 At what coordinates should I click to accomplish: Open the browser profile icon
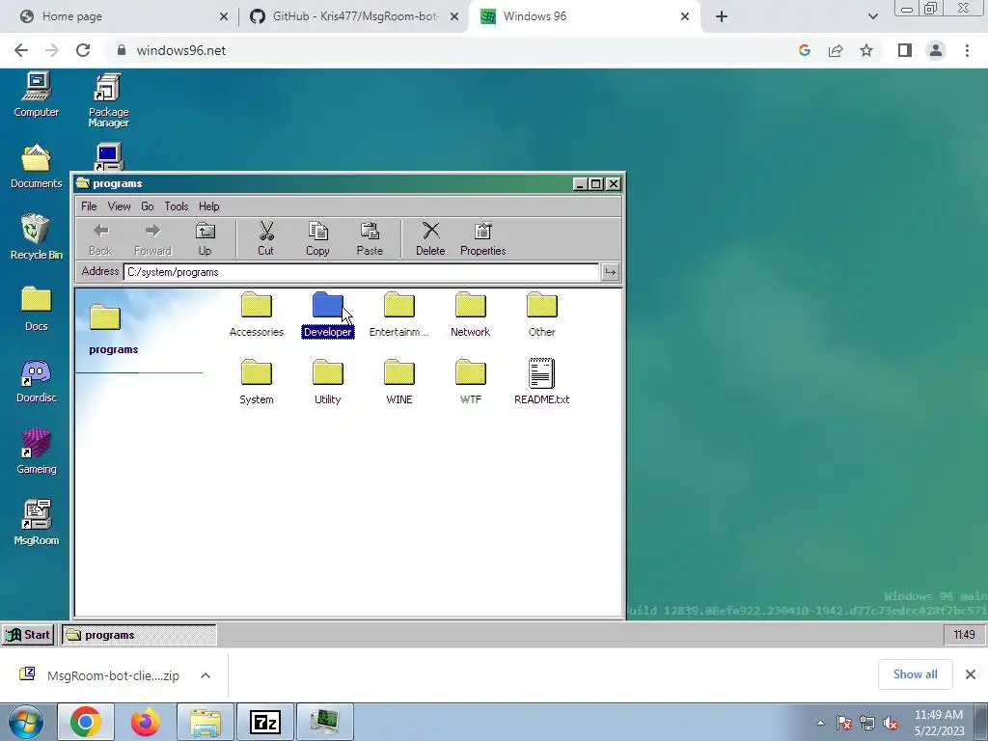(936, 50)
